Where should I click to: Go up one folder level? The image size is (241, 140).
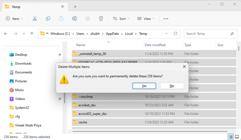point(32,34)
